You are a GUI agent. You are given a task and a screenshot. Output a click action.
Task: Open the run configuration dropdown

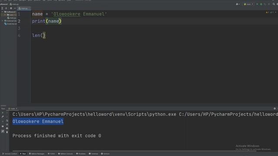[x=248, y=4]
